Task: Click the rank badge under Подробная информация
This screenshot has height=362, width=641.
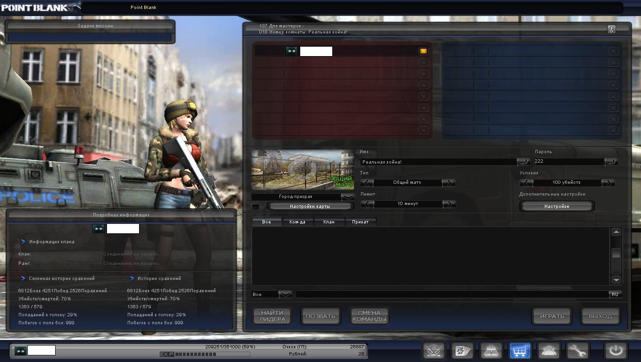Action: click(x=99, y=229)
